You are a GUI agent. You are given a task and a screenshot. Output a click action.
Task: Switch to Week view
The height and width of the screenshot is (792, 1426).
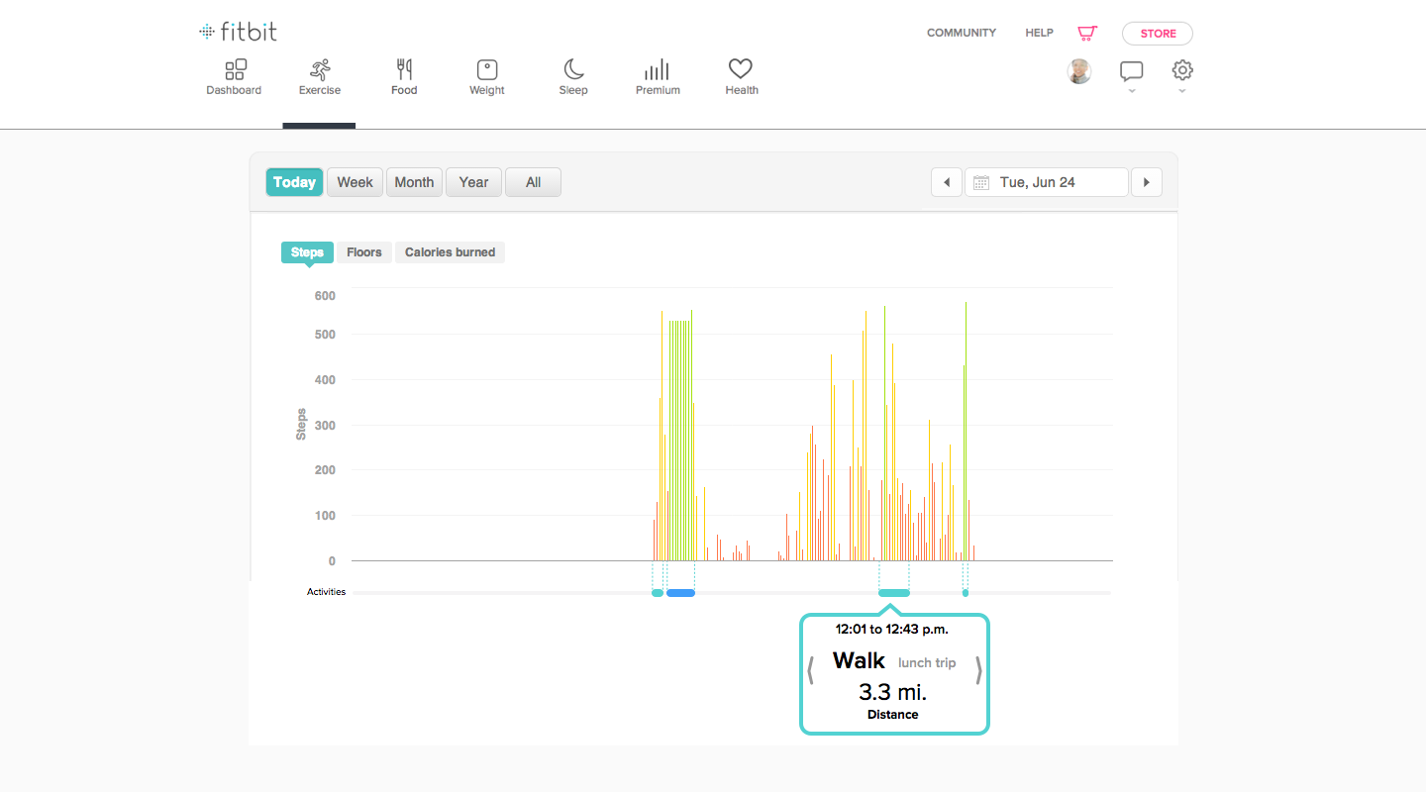(x=355, y=182)
